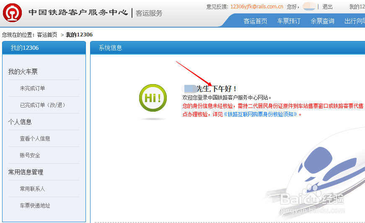This screenshot has width=365, height=223.
Task: Click the green Hi! greeting icon
Action: pos(153,98)
